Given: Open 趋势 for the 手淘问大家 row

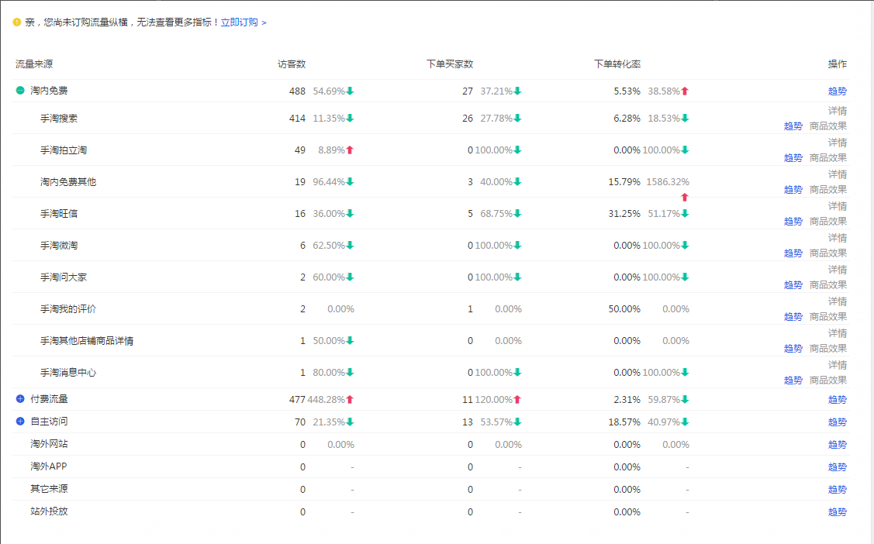Looking at the screenshot, I should coord(793,284).
